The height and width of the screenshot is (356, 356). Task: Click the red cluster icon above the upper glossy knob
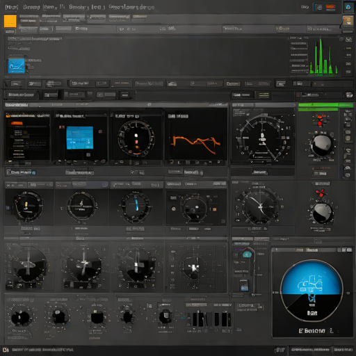point(321,120)
